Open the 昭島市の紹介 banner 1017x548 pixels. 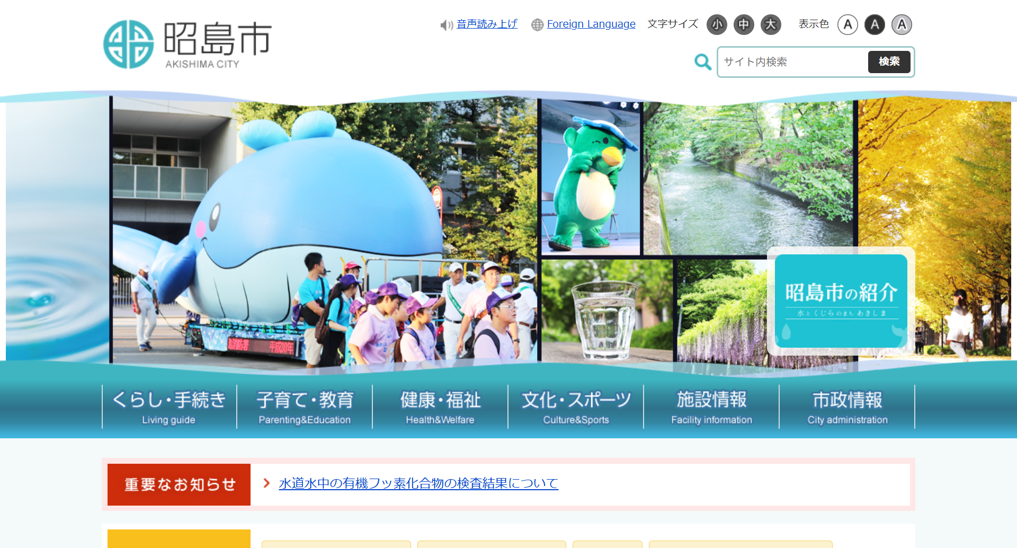pyautogui.click(x=841, y=300)
